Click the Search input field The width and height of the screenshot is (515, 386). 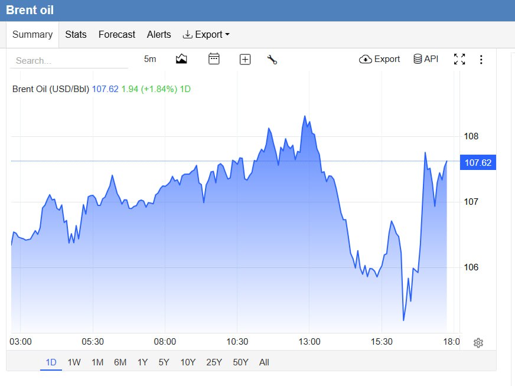[69, 61]
